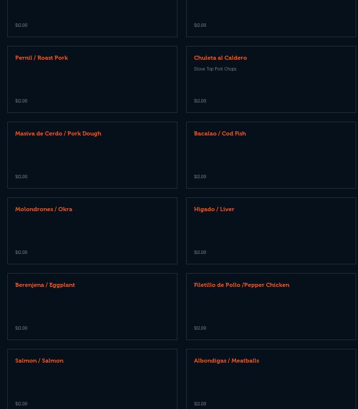Screen dimensions: 358x409
Task: Click the Bacalao / Cod Fish price
Action: click(x=200, y=177)
